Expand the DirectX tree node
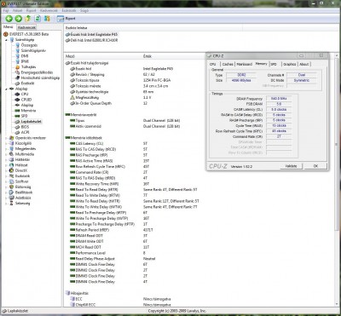341x316 pixels. 6,170
